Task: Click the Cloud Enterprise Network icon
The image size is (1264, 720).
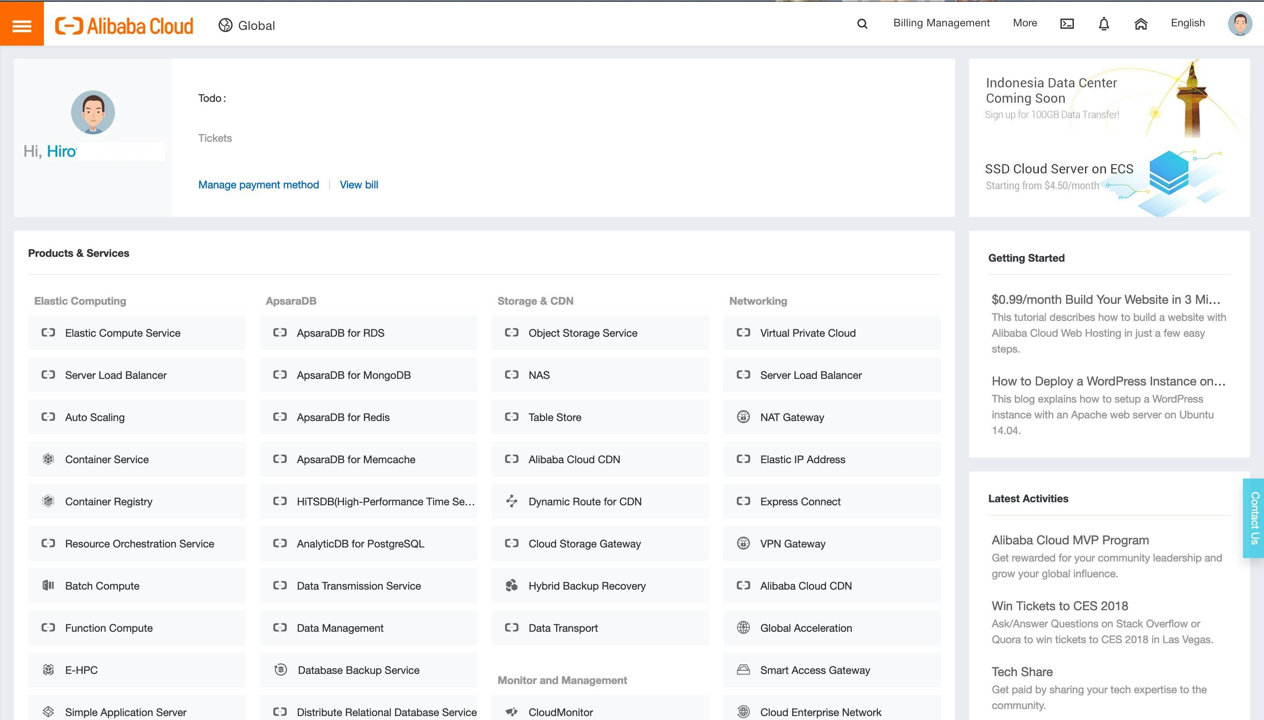Action: coord(743,712)
